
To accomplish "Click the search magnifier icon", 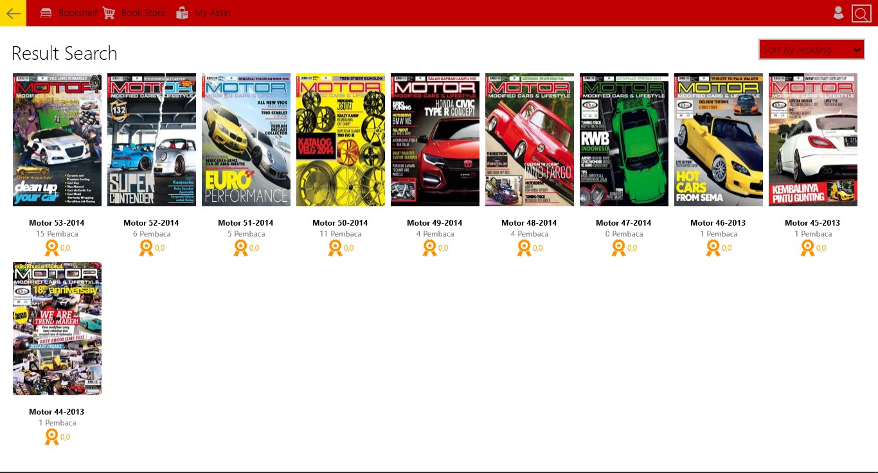I will pyautogui.click(x=861, y=13).
